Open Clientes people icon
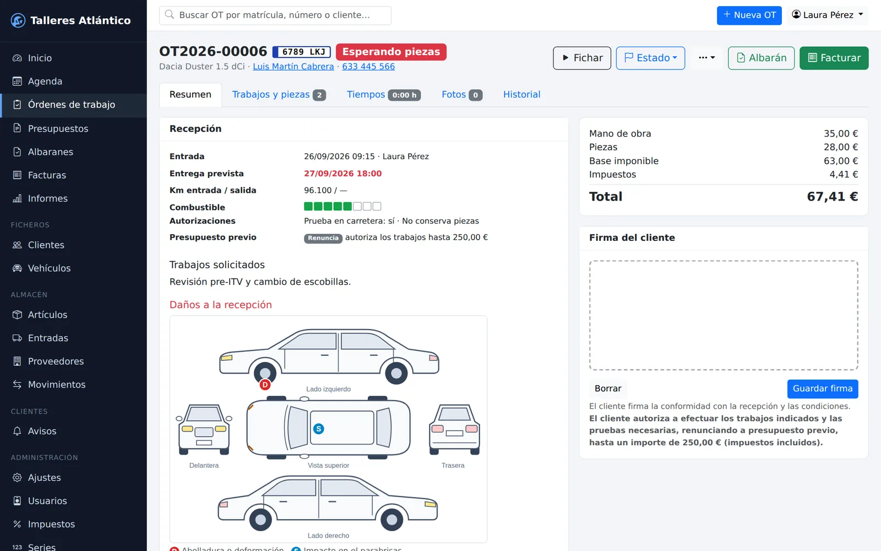881x551 pixels. pyautogui.click(x=17, y=245)
